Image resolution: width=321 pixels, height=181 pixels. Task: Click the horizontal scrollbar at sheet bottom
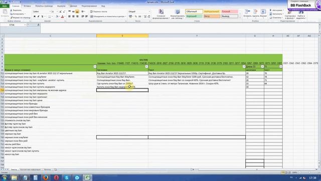click(256, 169)
